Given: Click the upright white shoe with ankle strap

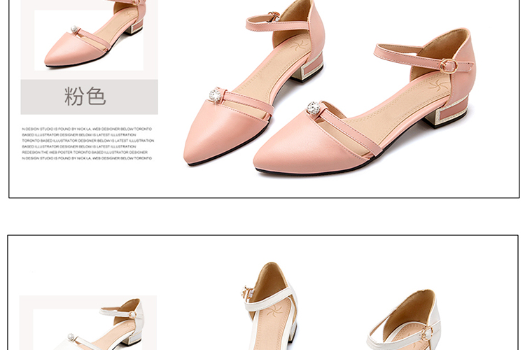Looking at the screenshot, I should pos(269,306).
